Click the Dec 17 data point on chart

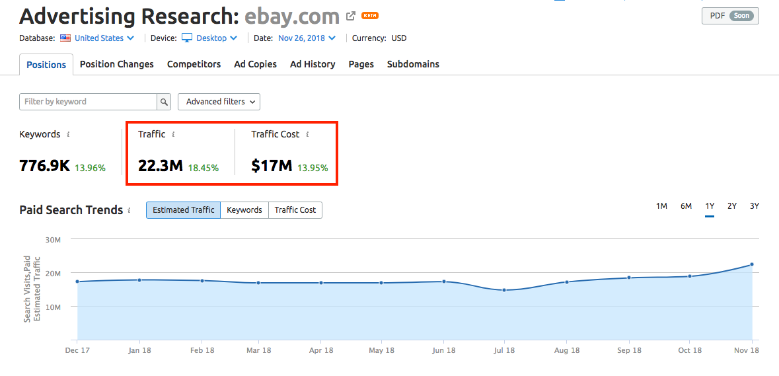click(x=77, y=282)
